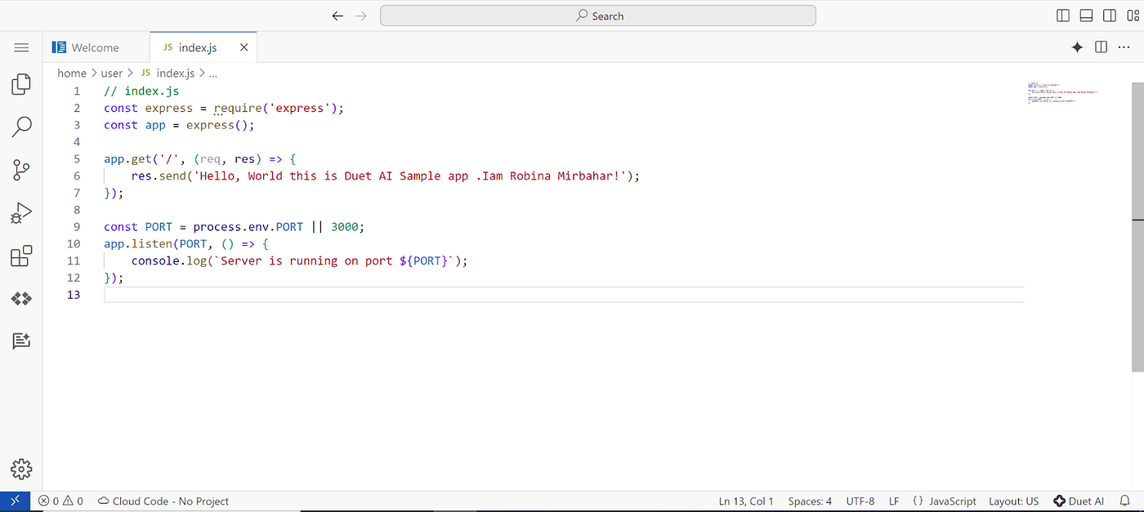Click the line number 6 in gutter
The image size is (1144, 512).
pos(77,176)
